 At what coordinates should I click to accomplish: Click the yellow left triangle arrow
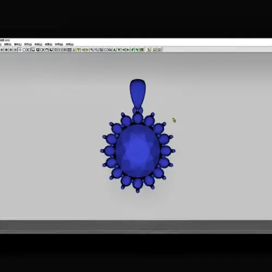(x=83, y=50)
